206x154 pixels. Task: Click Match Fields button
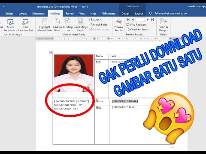98,24
